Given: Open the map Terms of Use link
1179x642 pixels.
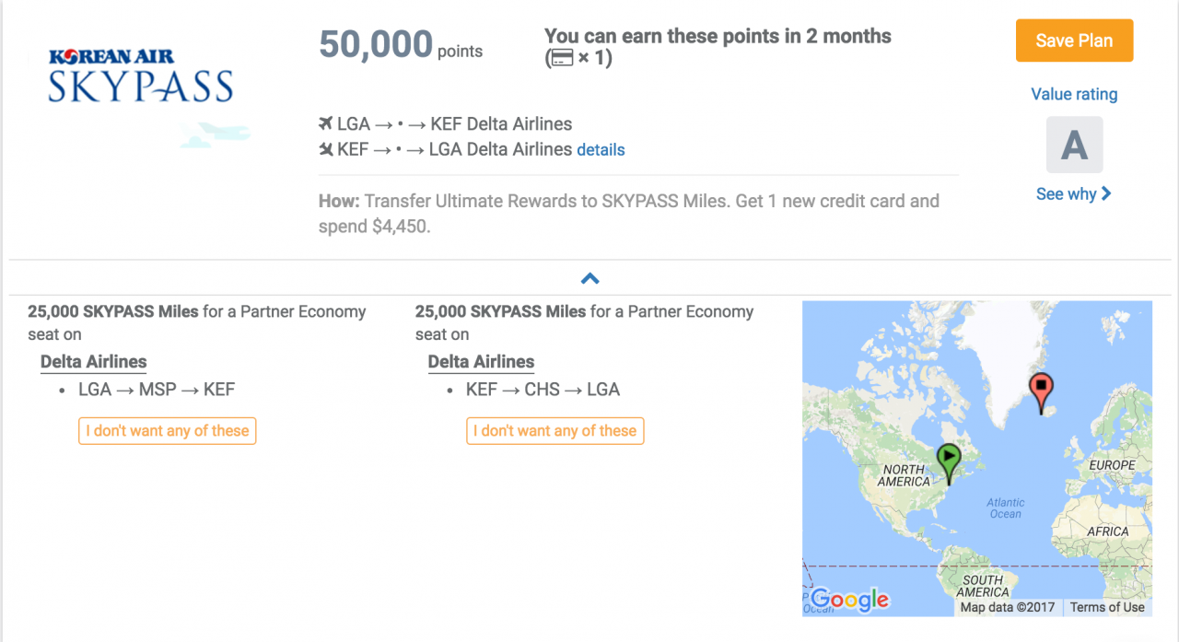Looking at the screenshot, I should [1107, 607].
